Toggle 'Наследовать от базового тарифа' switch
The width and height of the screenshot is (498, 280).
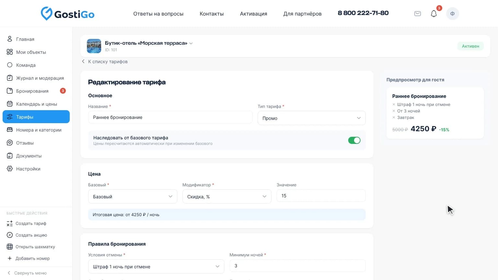point(354,140)
